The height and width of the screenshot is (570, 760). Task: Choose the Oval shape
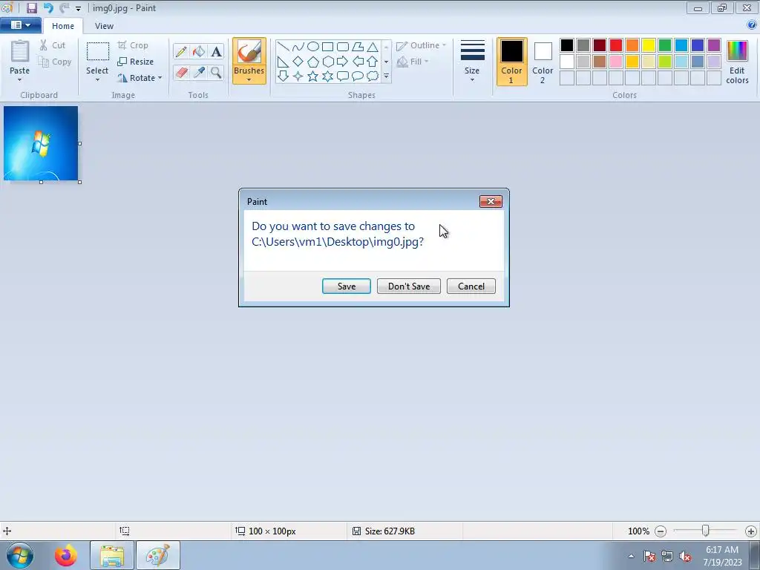[x=313, y=47]
